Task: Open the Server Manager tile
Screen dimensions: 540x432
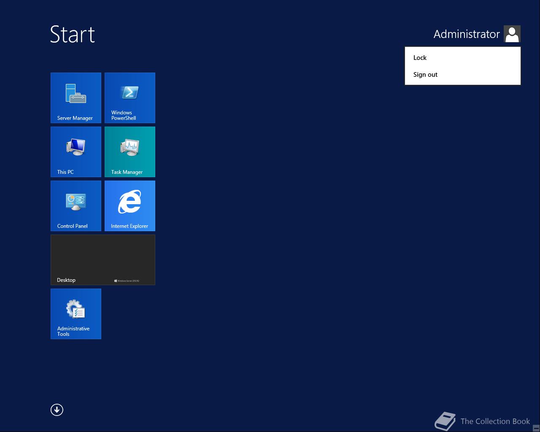Action: [x=76, y=98]
